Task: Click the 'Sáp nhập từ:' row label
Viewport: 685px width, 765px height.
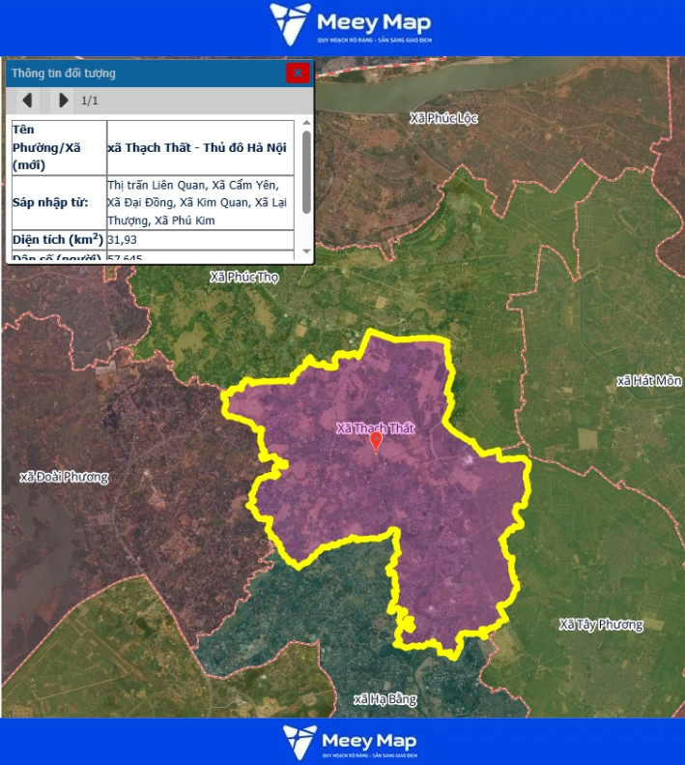Action: point(59,202)
